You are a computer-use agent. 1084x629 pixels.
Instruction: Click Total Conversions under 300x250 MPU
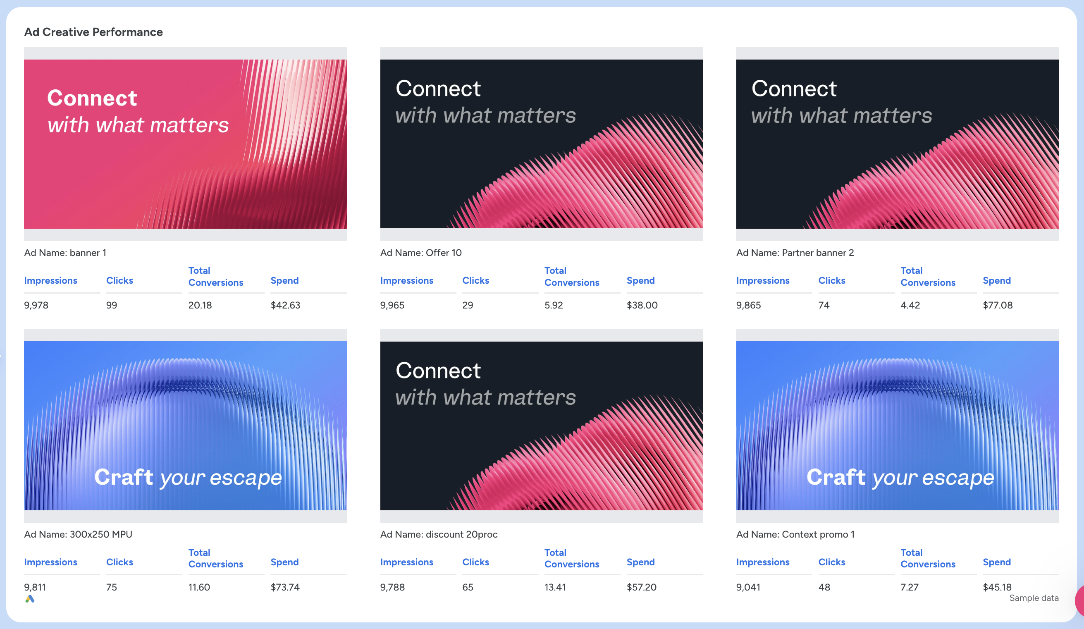point(216,558)
